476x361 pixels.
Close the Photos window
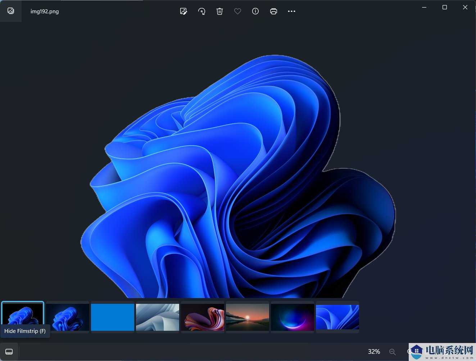pos(465,7)
